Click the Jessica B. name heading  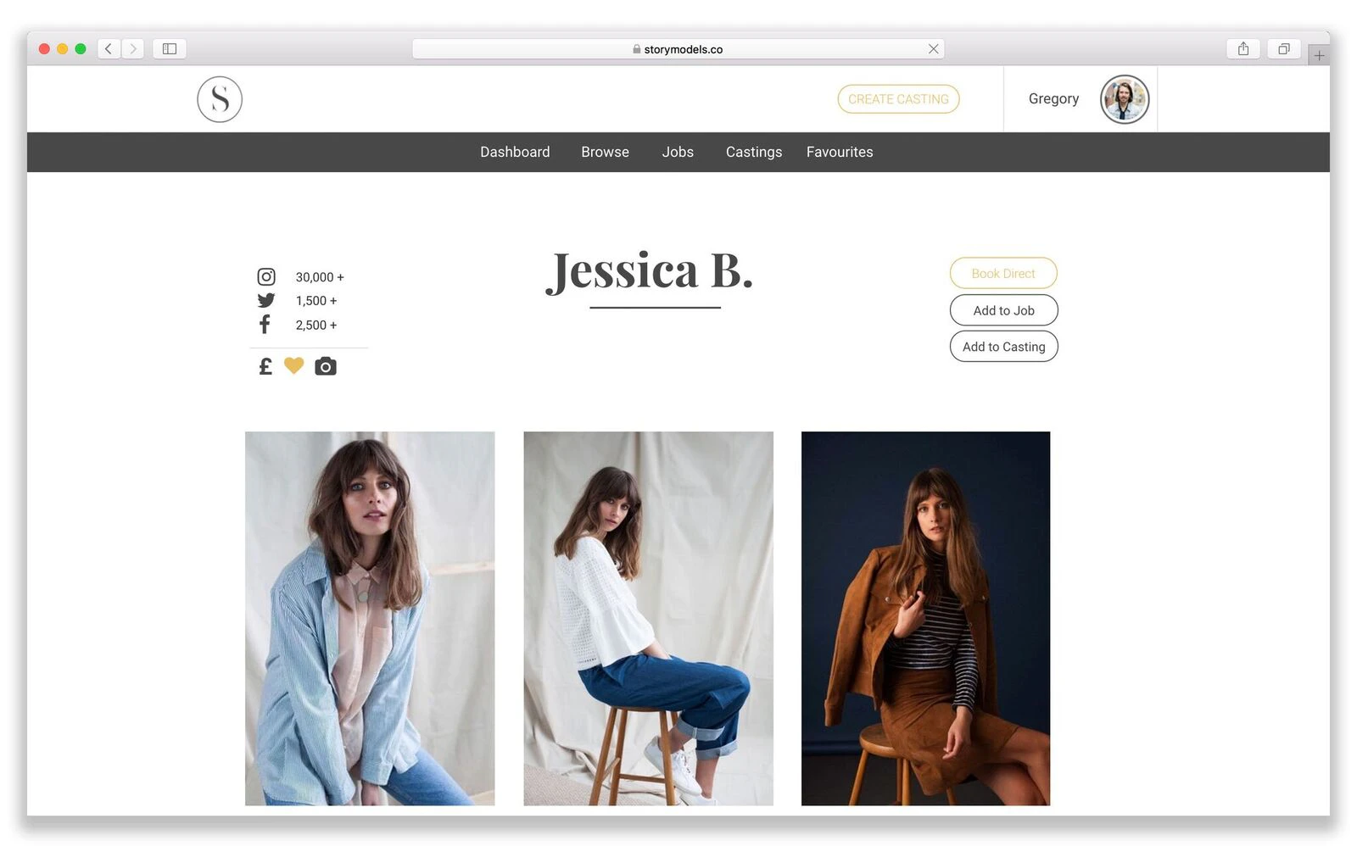coord(650,271)
